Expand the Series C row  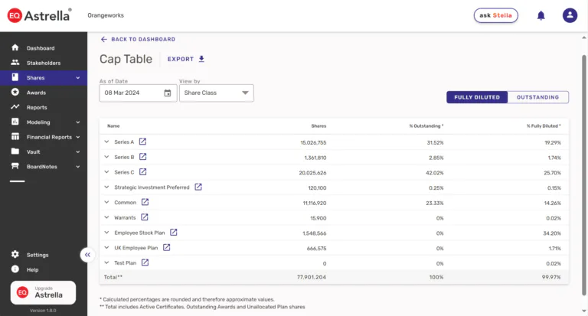tap(106, 171)
